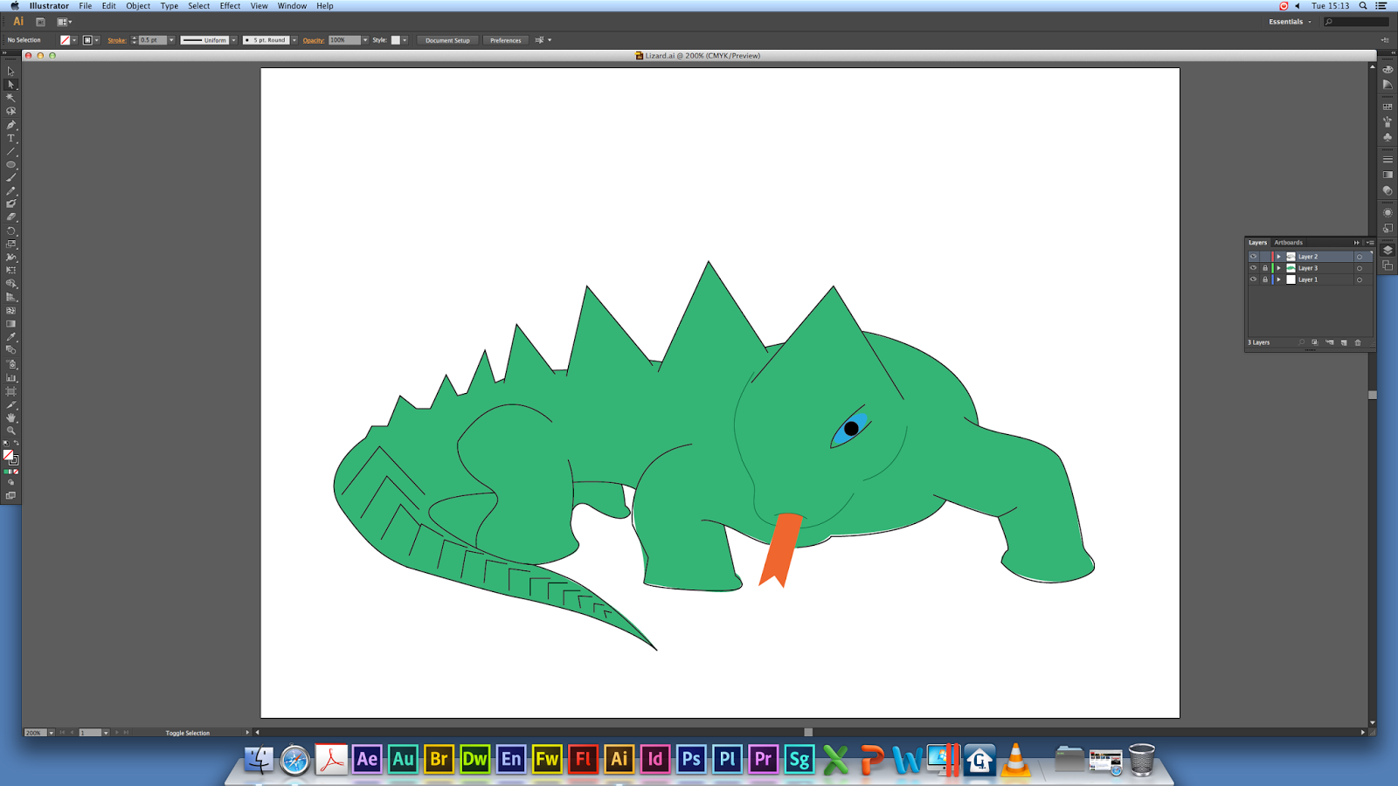The image size is (1398, 786).
Task: Hide Layer 2 using eye icon
Action: (x=1253, y=257)
